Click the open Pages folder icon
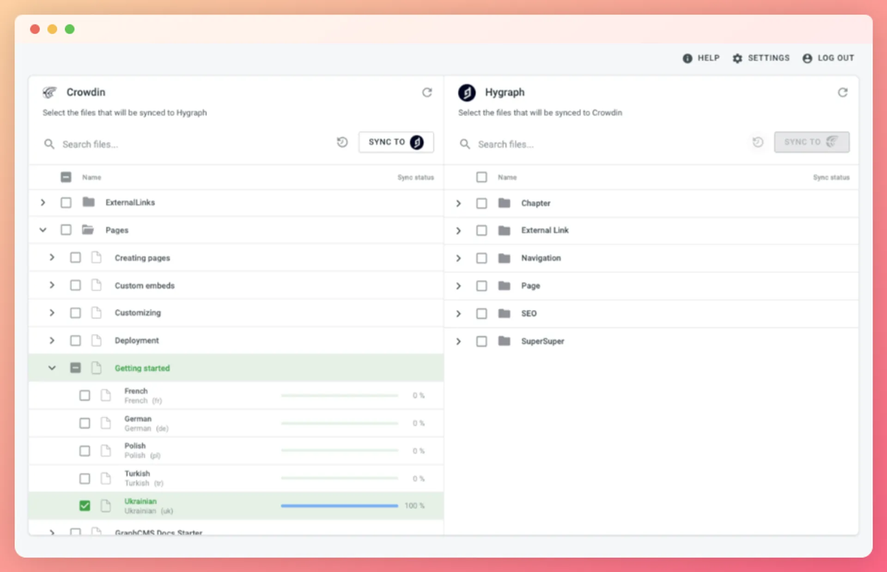Viewport: 887px width, 572px height. (88, 229)
